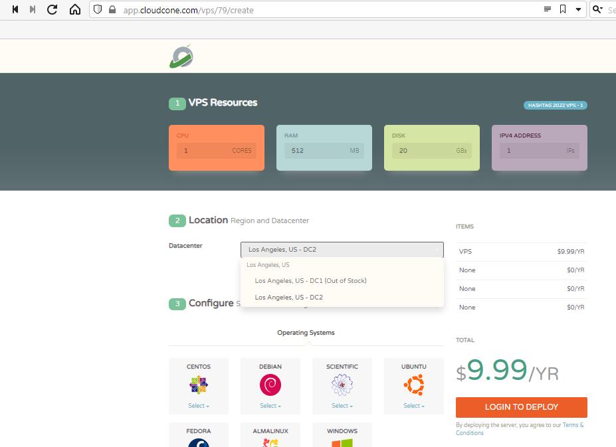The width and height of the screenshot is (616, 447).
Task: Click the browser rewind back button
Action: pyautogui.click(x=15, y=9)
